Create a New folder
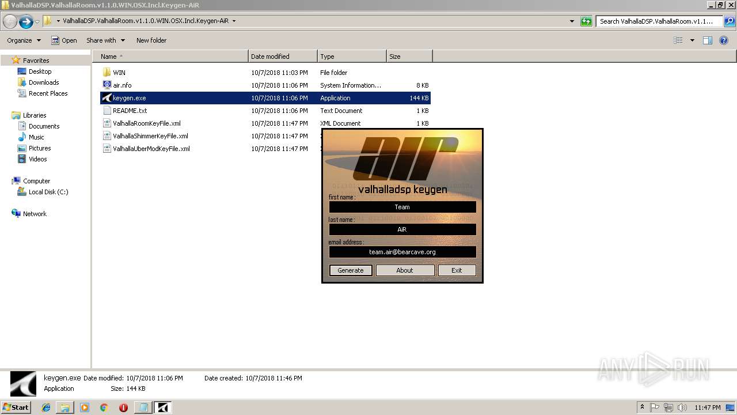737x415 pixels. coord(151,40)
